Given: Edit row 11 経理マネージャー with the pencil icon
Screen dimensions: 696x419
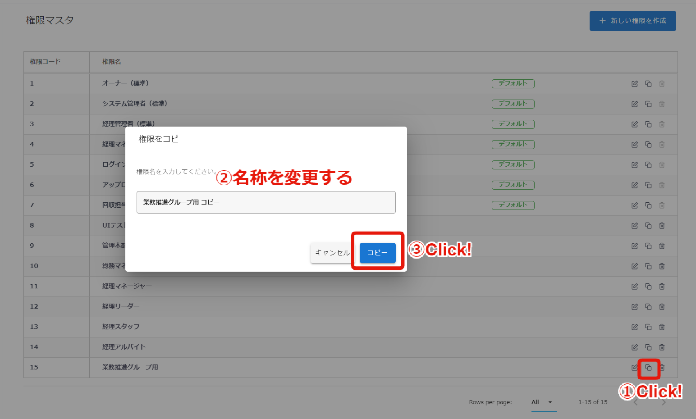Looking at the screenshot, I should [x=635, y=287].
